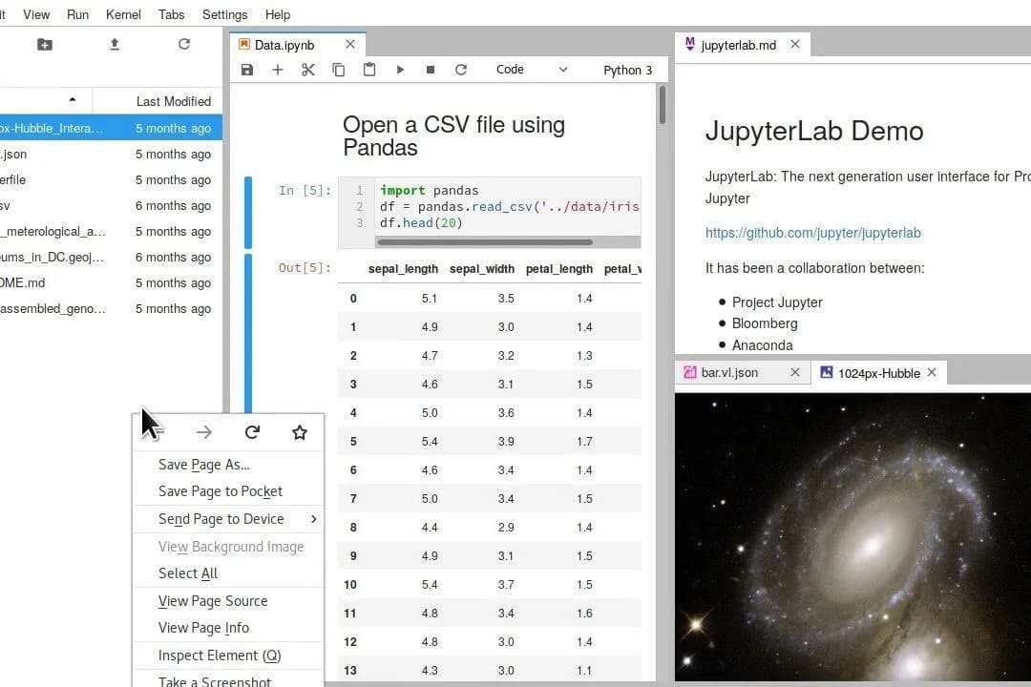1031x687 pixels.
Task: Upload files to the file browser
Action: (x=114, y=44)
